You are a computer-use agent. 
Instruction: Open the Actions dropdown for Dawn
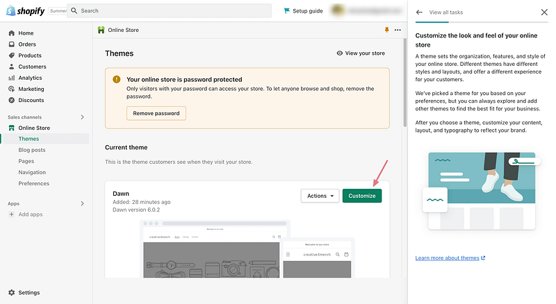pos(320,196)
